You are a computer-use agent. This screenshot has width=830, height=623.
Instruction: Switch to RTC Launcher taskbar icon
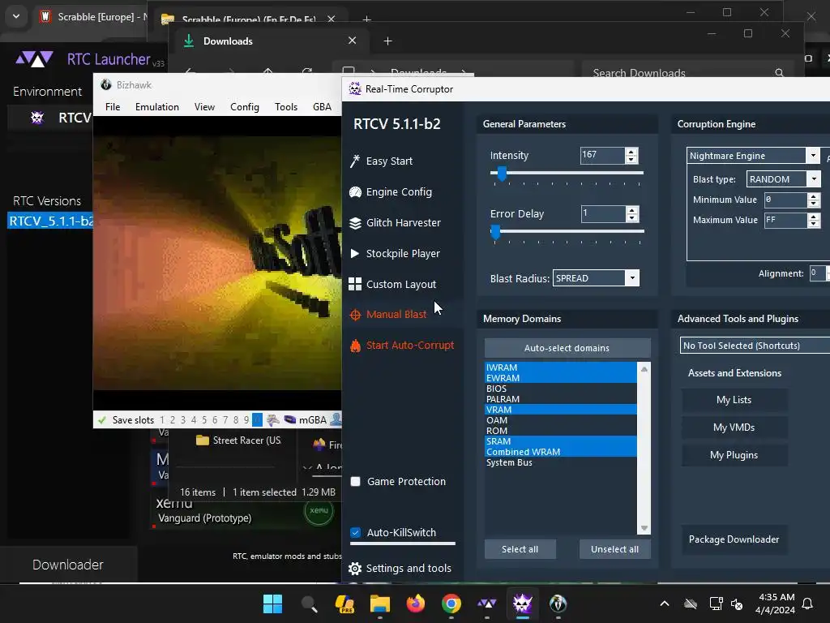pyautogui.click(x=487, y=604)
